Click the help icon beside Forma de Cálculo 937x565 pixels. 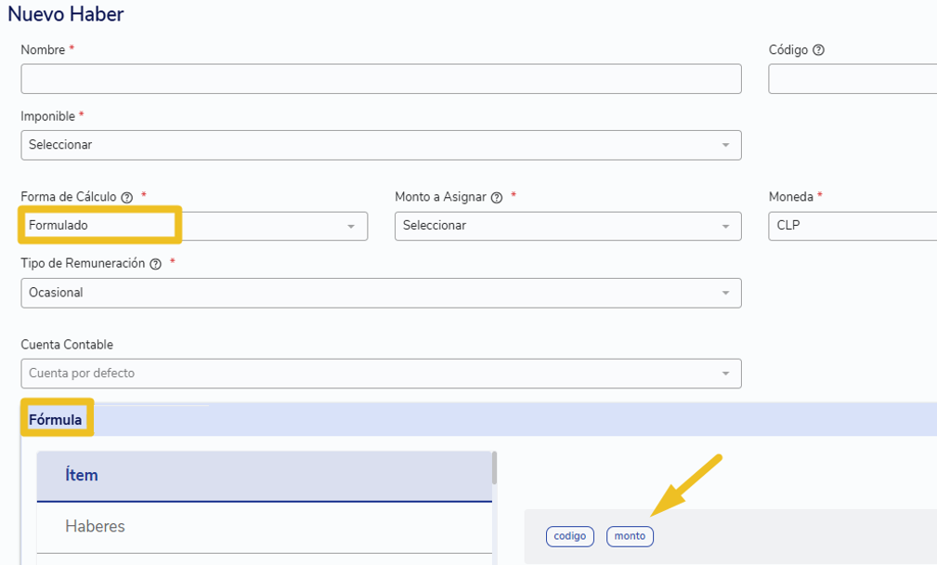pos(126,197)
